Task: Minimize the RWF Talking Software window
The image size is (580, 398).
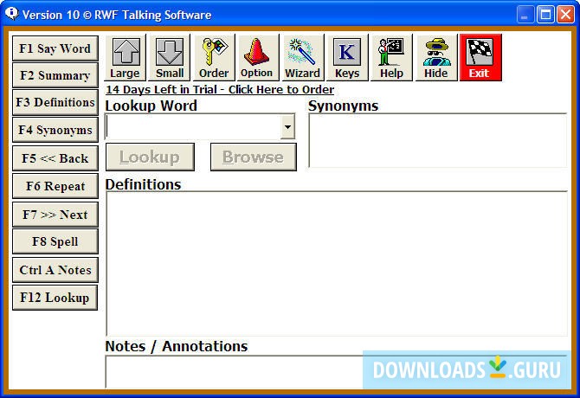Action: click(525, 15)
